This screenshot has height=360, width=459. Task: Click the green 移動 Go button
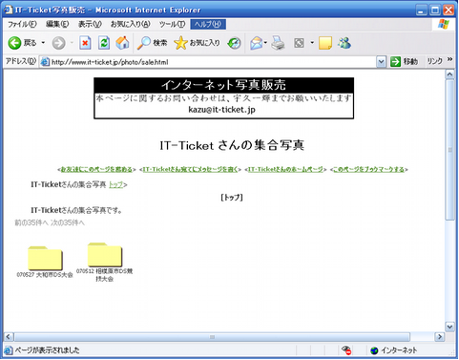[x=404, y=61]
